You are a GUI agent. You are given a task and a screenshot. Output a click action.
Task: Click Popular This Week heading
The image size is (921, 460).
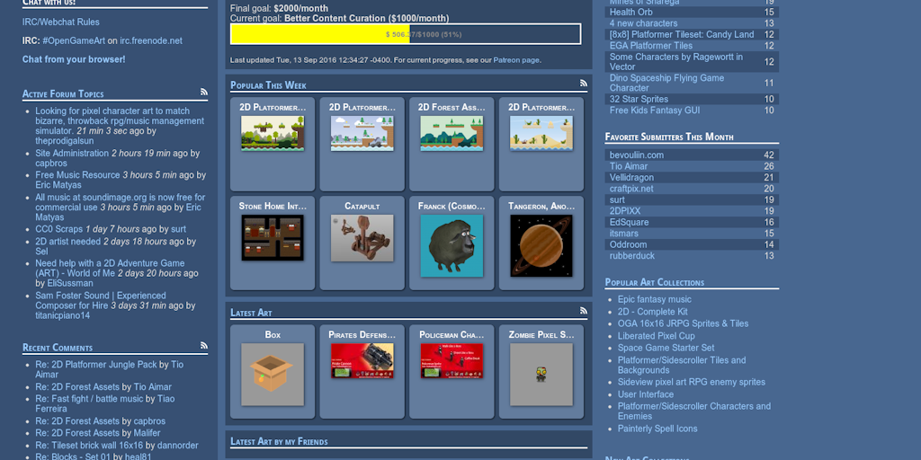coord(268,85)
